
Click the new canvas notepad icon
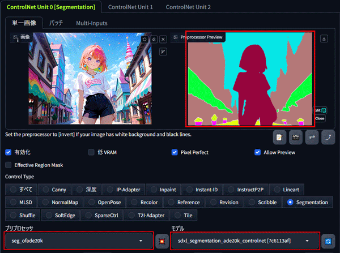tap(279, 137)
